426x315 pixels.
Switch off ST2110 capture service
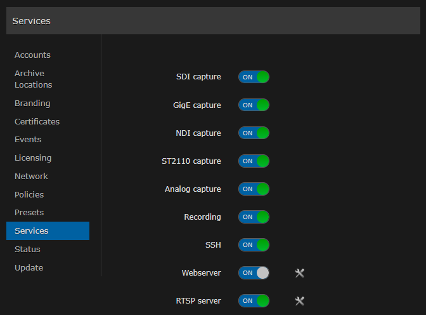[x=254, y=161]
